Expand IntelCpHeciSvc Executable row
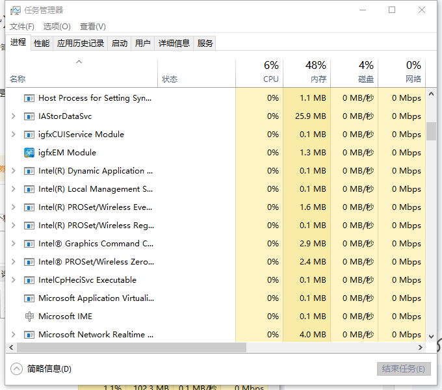 tap(13, 279)
